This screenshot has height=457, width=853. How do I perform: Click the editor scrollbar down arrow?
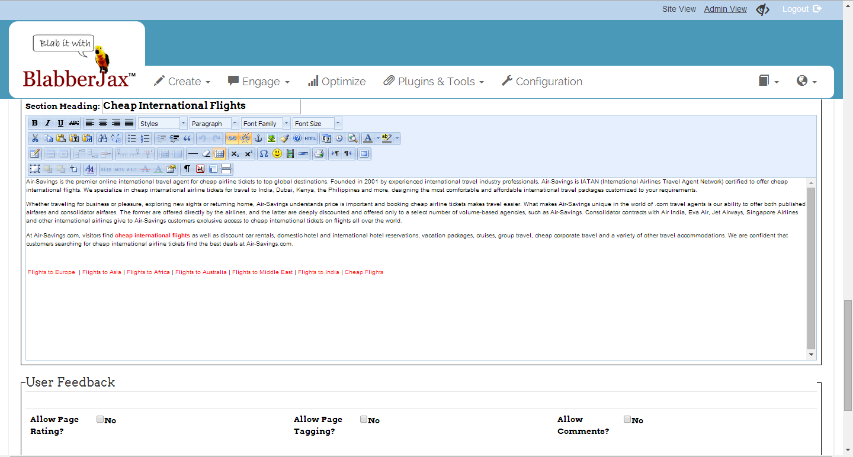coord(811,355)
